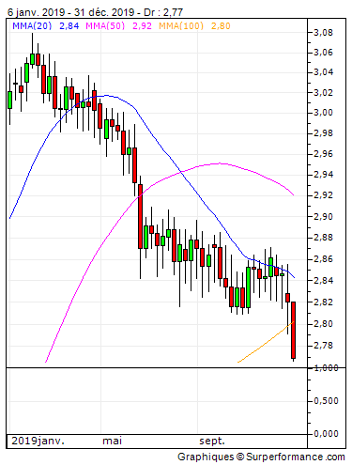The height and width of the screenshot is (465, 352).
Task: Click the sept. time axis label
Action: [212, 442]
